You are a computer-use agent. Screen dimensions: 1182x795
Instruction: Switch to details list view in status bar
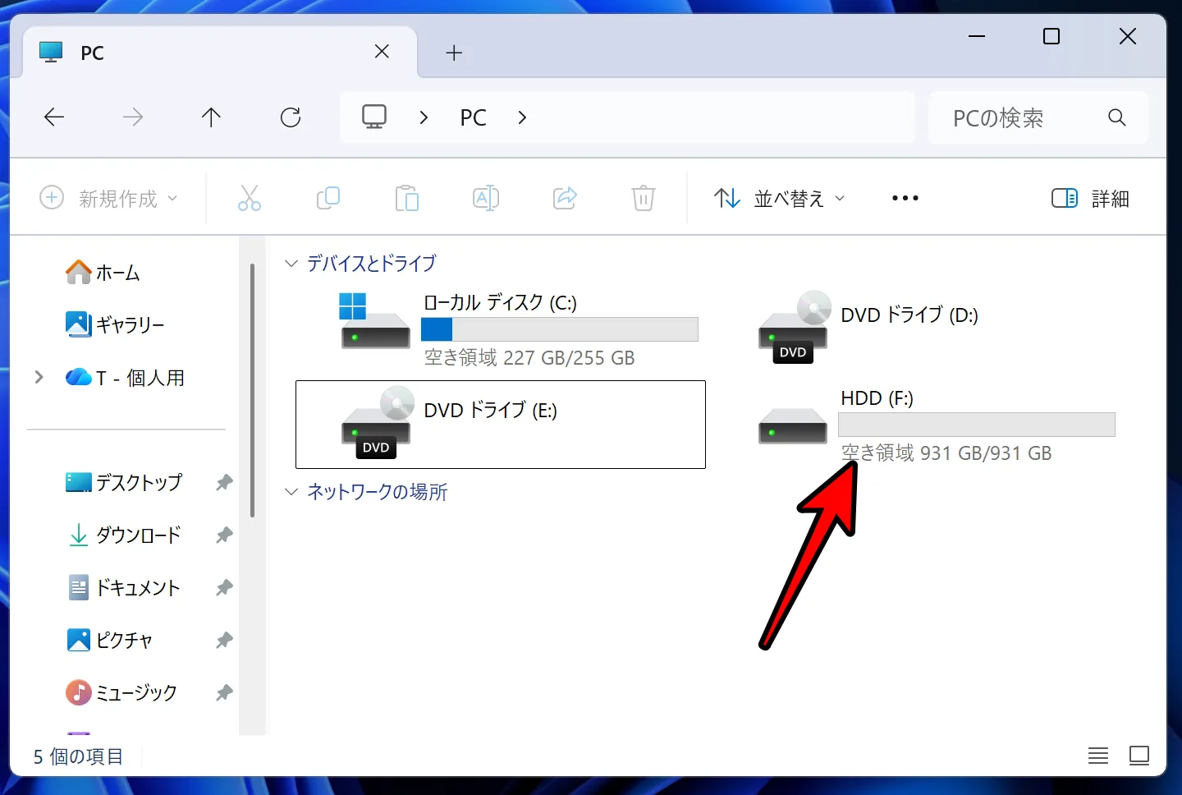tap(1098, 756)
